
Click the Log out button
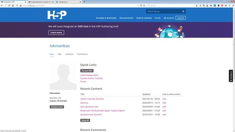(181, 18)
